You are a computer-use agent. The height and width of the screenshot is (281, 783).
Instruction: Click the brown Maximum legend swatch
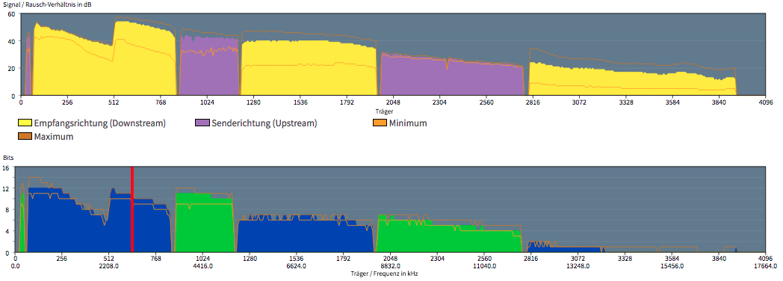(x=25, y=136)
